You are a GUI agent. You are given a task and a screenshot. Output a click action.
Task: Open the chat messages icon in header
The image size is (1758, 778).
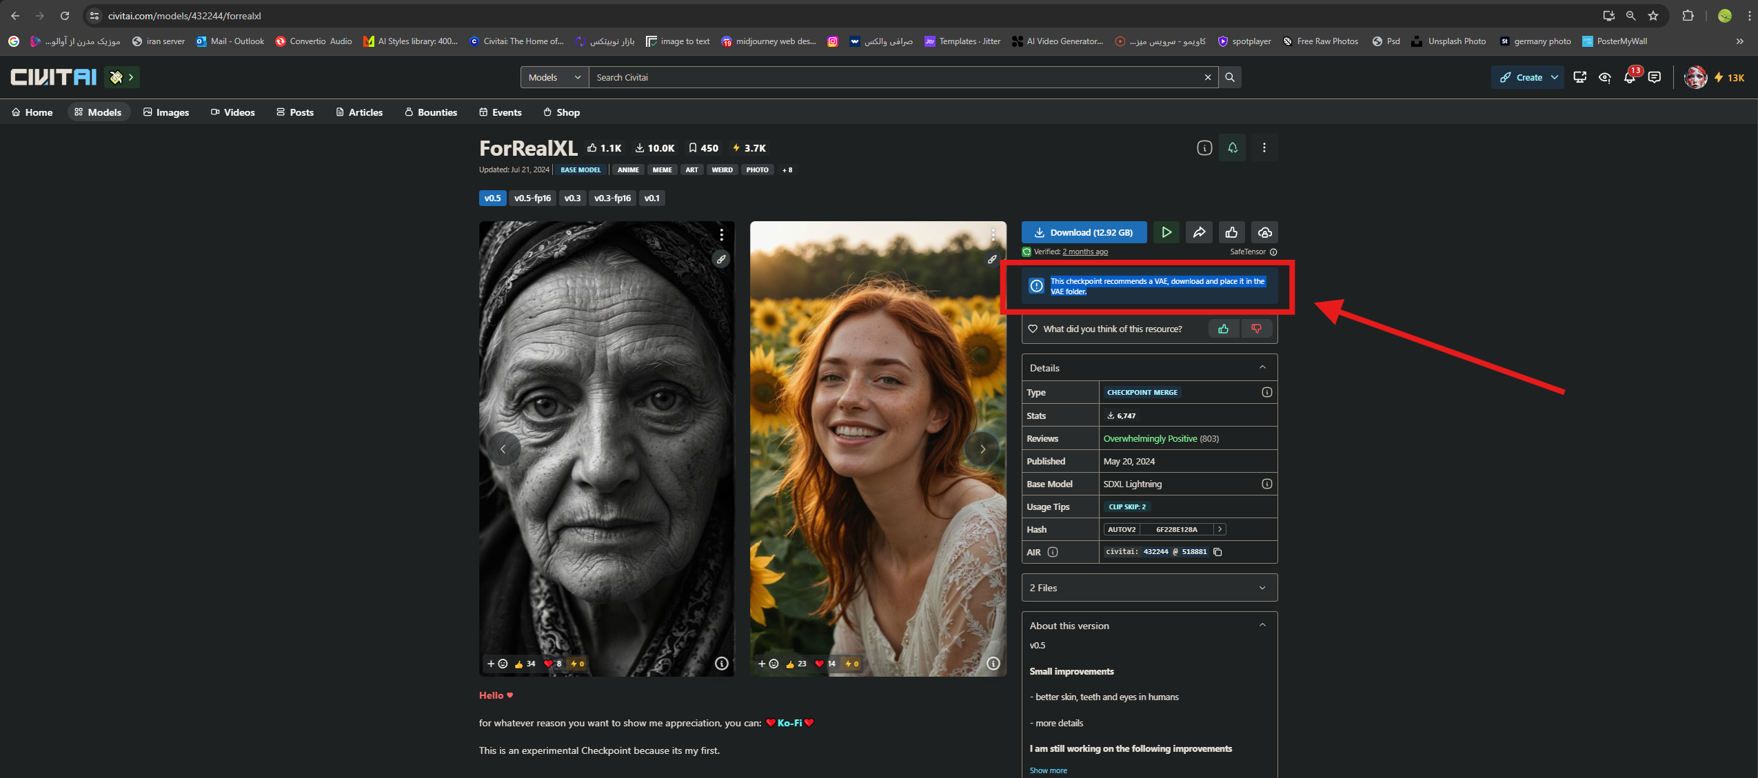[1655, 77]
